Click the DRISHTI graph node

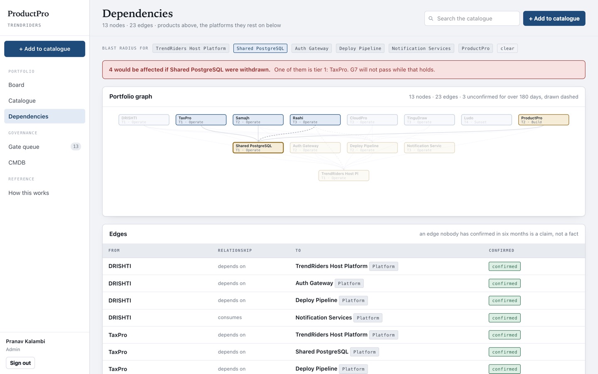(x=144, y=120)
